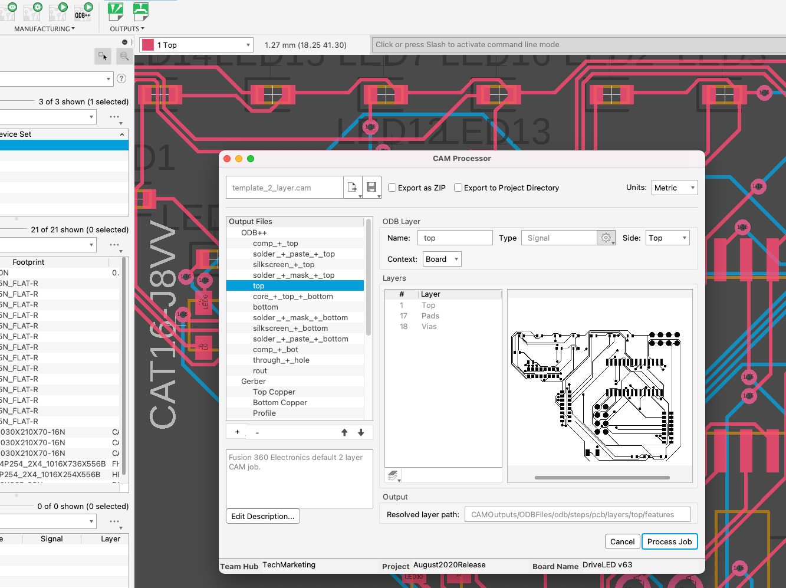Screen dimensions: 786x588
Task: Move the selected output down with the down-arrow icon
Action: click(361, 432)
